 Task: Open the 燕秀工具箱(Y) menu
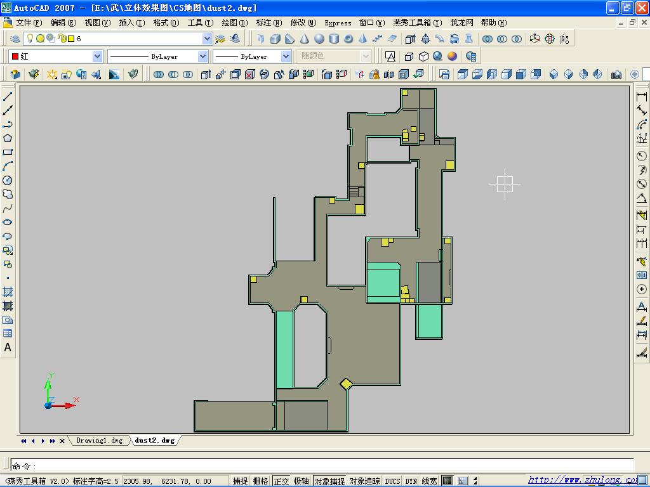(x=418, y=23)
